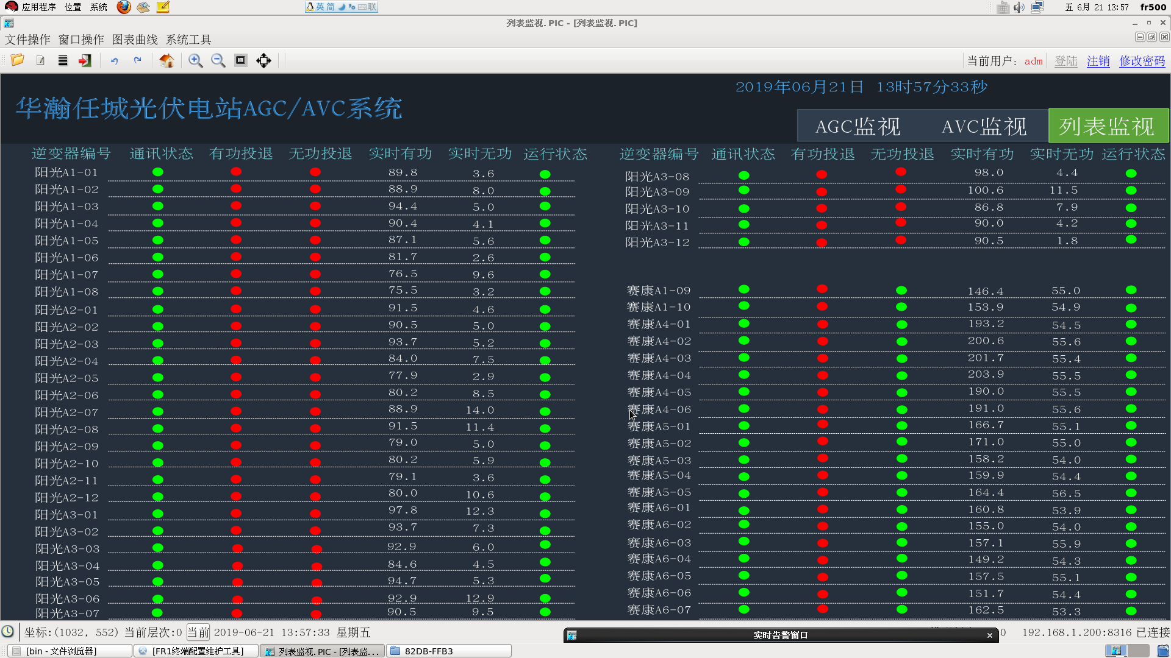The image size is (1171, 658).
Task: Click the fit-to-screen toolbar icon
Action: (x=241, y=60)
